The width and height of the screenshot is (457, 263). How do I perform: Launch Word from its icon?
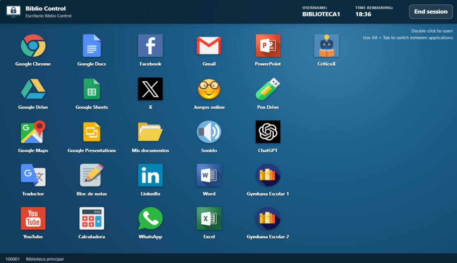point(209,175)
